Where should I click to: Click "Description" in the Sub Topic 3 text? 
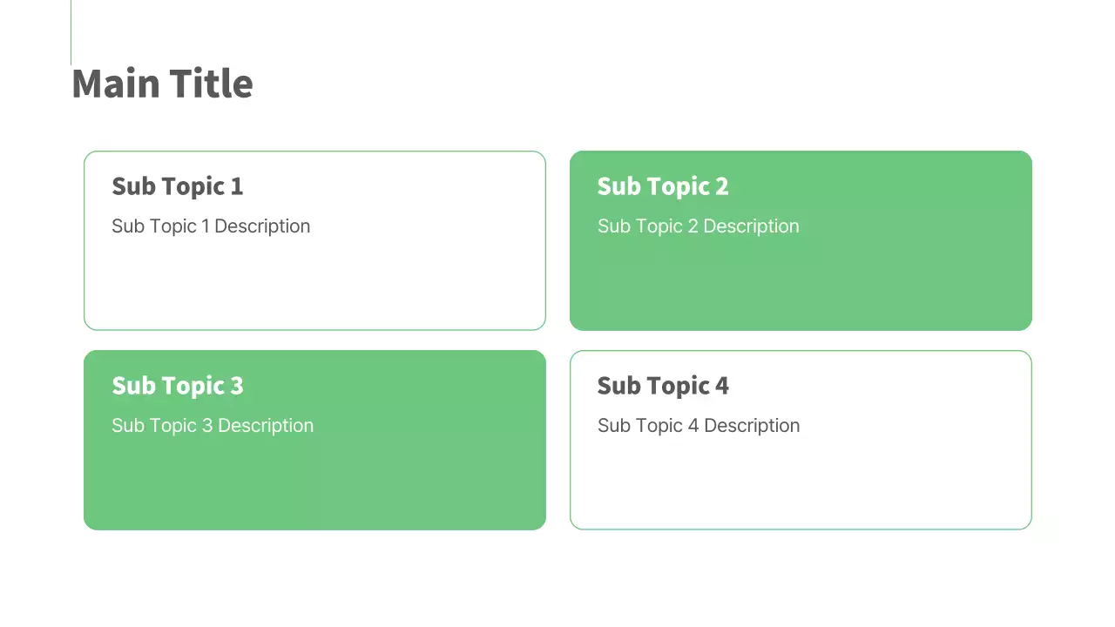266,426
